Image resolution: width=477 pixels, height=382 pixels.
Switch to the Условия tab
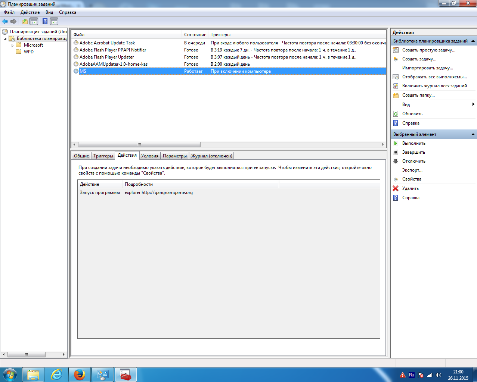(150, 156)
